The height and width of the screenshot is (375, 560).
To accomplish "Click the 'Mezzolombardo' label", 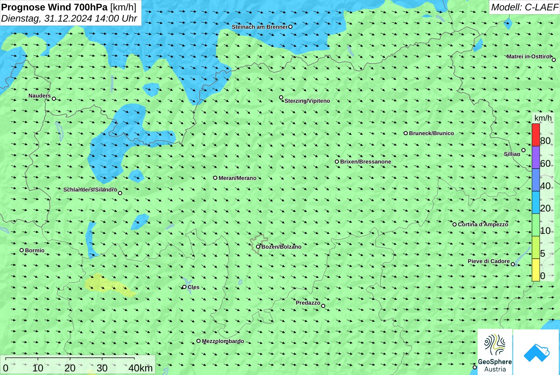I will pyautogui.click(x=223, y=341).
